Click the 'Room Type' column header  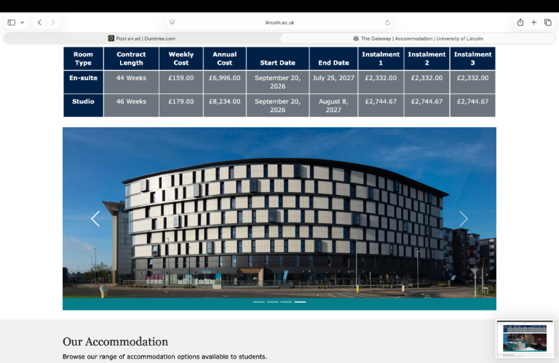pos(84,58)
